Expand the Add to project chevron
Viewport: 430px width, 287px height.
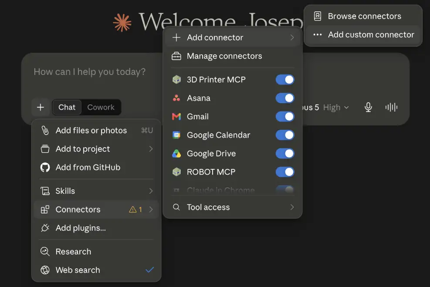pyautogui.click(x=151, y=149)
